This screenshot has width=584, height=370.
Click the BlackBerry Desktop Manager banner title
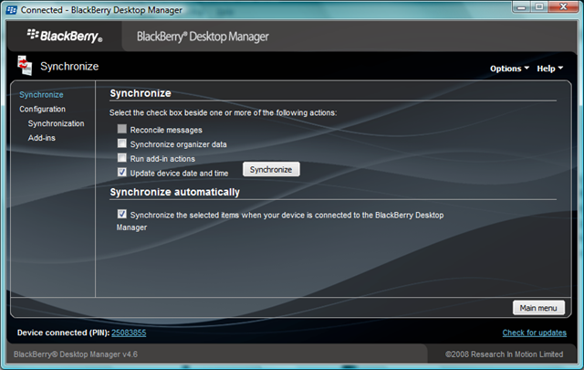tap(203, 37)
